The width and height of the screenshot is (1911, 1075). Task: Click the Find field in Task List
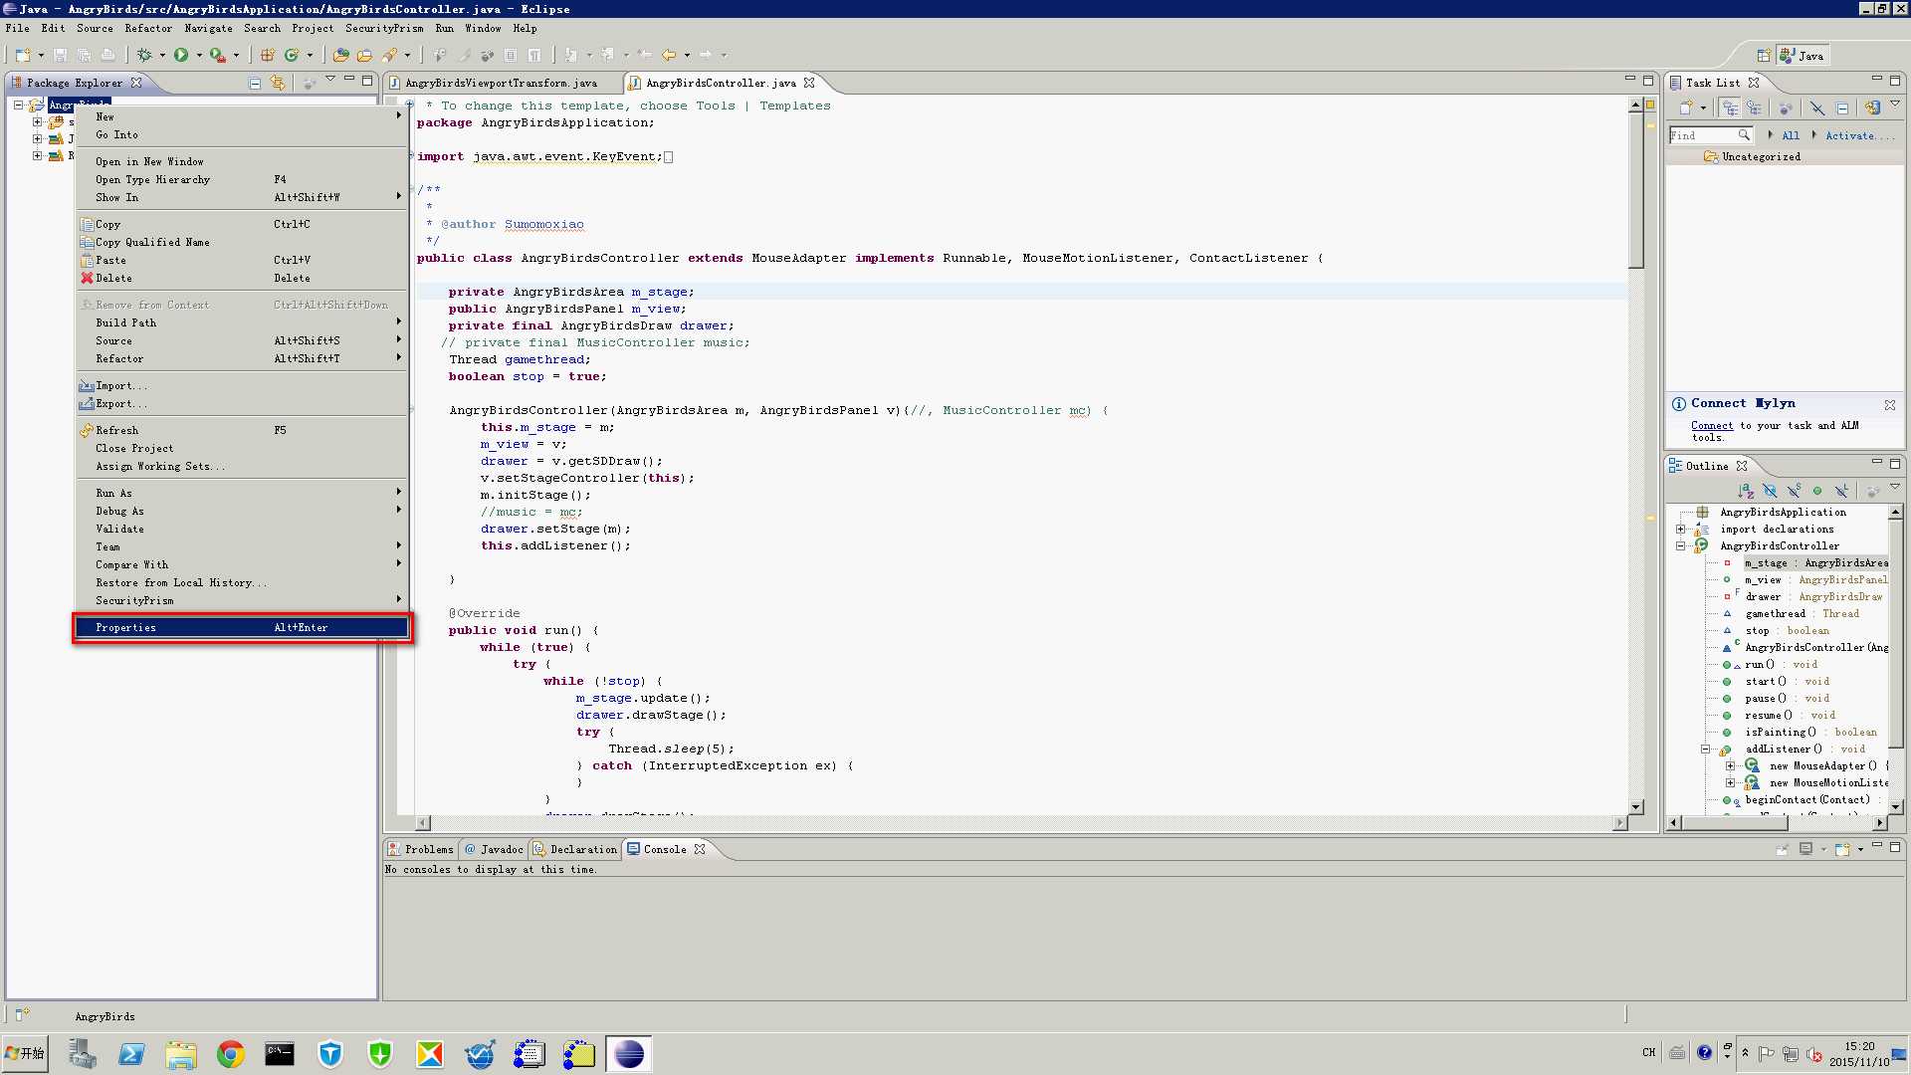1710,135
